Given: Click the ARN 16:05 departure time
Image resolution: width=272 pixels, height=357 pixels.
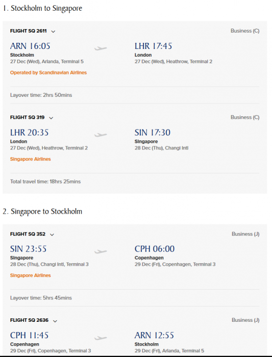Looking at the screenshot, I should (x=30, y=46).
